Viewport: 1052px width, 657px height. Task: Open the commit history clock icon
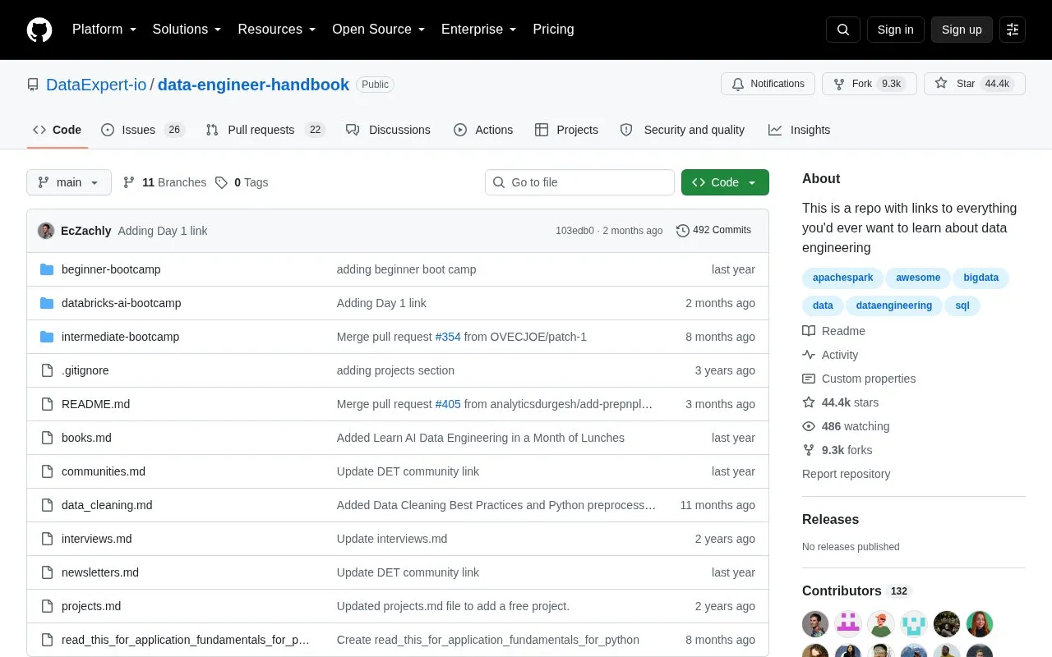683,231
